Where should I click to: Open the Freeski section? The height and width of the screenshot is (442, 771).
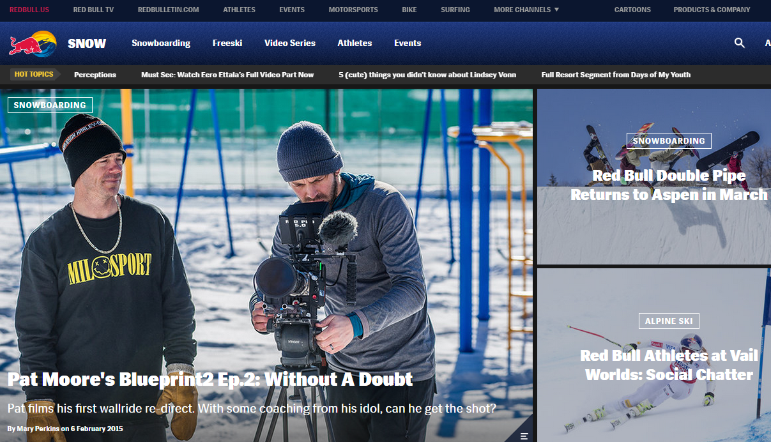click(x=227, y=43)
